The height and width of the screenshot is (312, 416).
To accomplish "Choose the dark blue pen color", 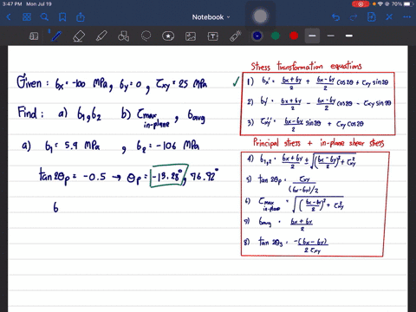I will tap(257, 36).
